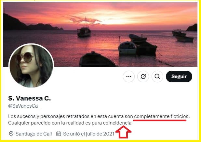Open the profile search magnifier icon
The image size is (201, 142).
(x=157, y=77)
